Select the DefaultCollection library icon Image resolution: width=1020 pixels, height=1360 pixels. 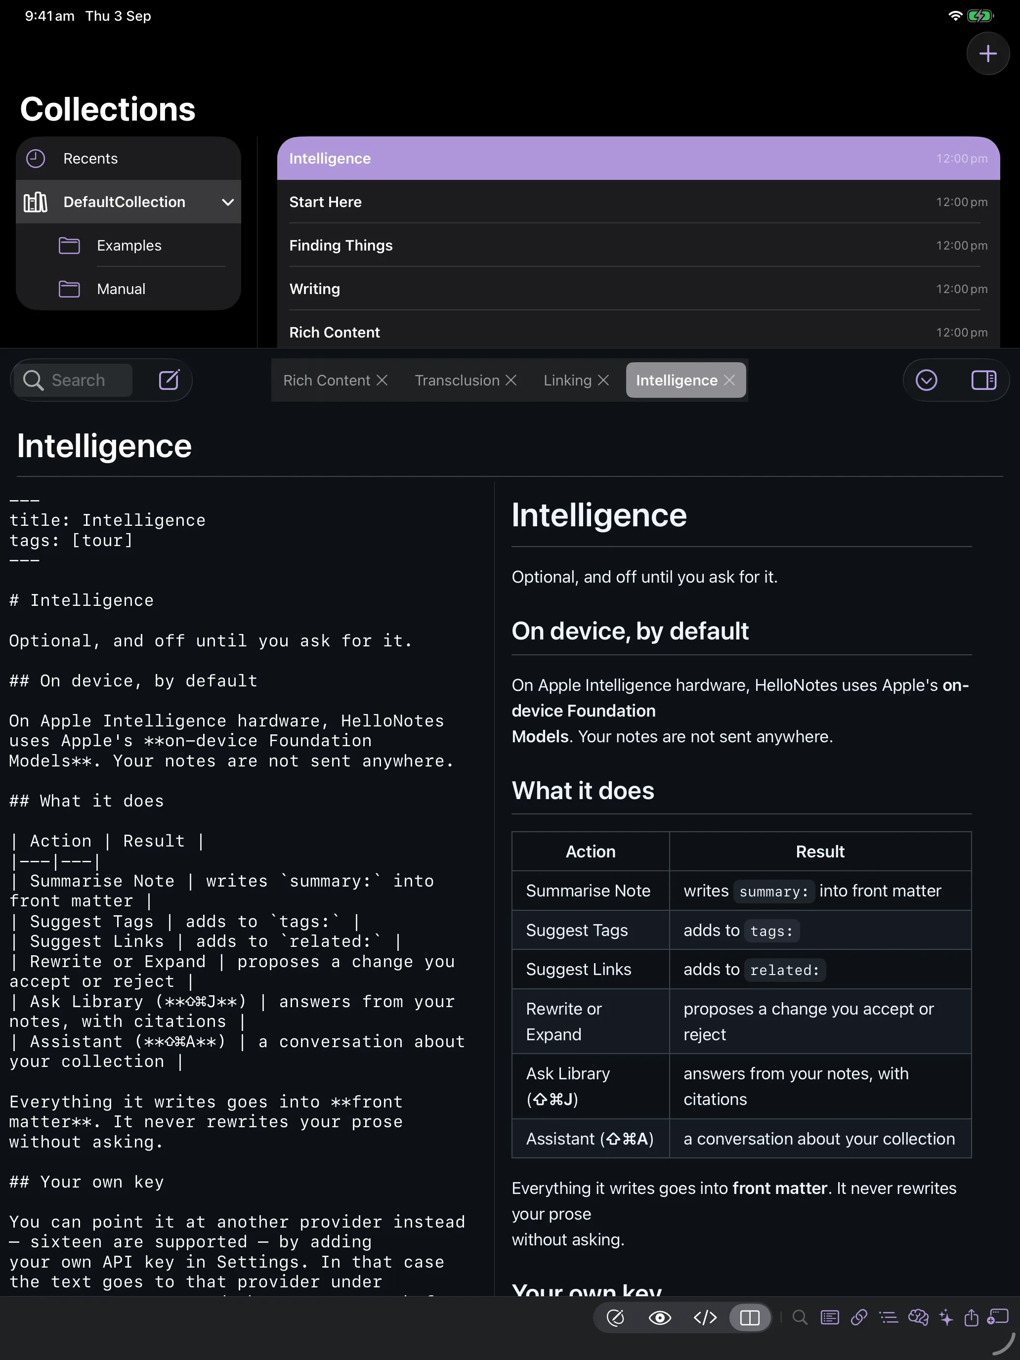(36, 202)
